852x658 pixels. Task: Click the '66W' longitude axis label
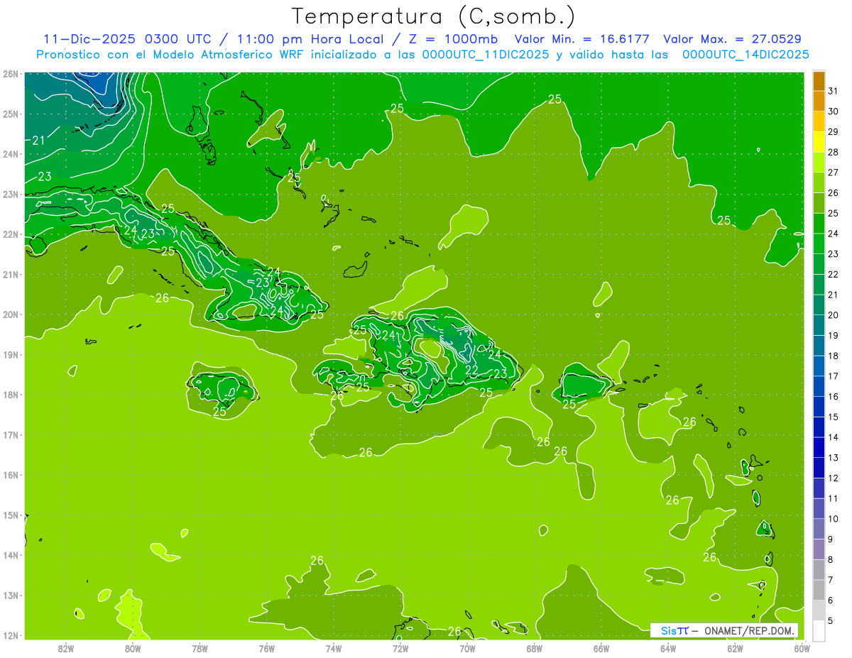(601, 648)
